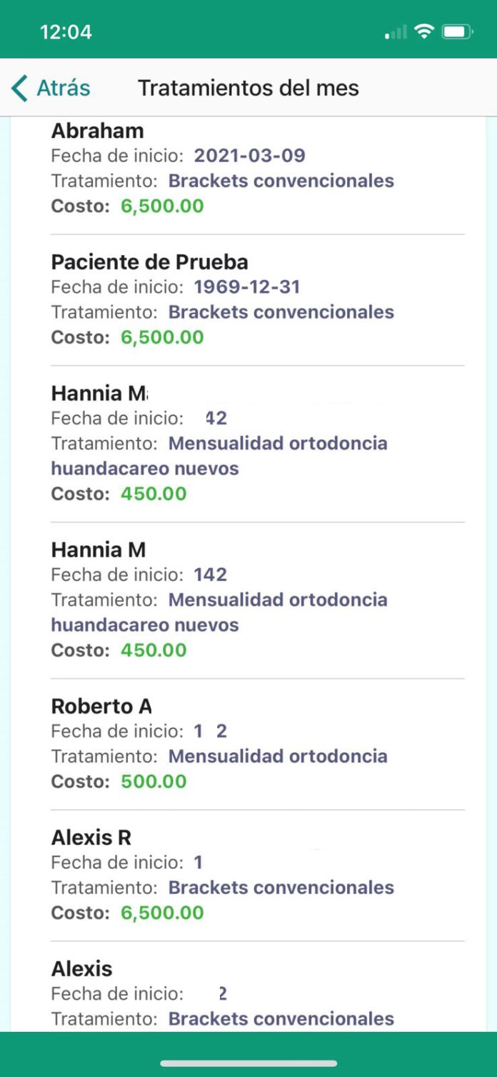Tap the 500.00 cost amount

pyautogui.click(x=154, y=781)
